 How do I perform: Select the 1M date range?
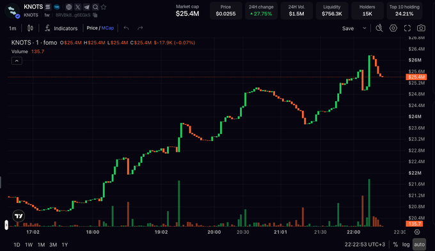tap(41, 245)
